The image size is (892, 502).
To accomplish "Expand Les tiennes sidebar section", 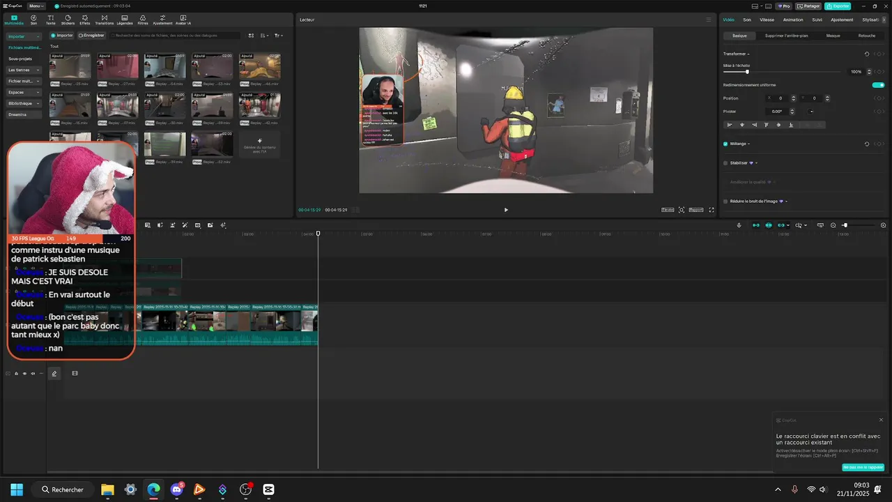I will [x=24, y=70].
